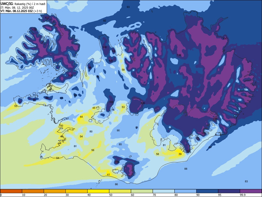Click the map value '83' in bottom-right sea
The width and height of the screenshot is (262, 197).
click(x=246, y=182)
